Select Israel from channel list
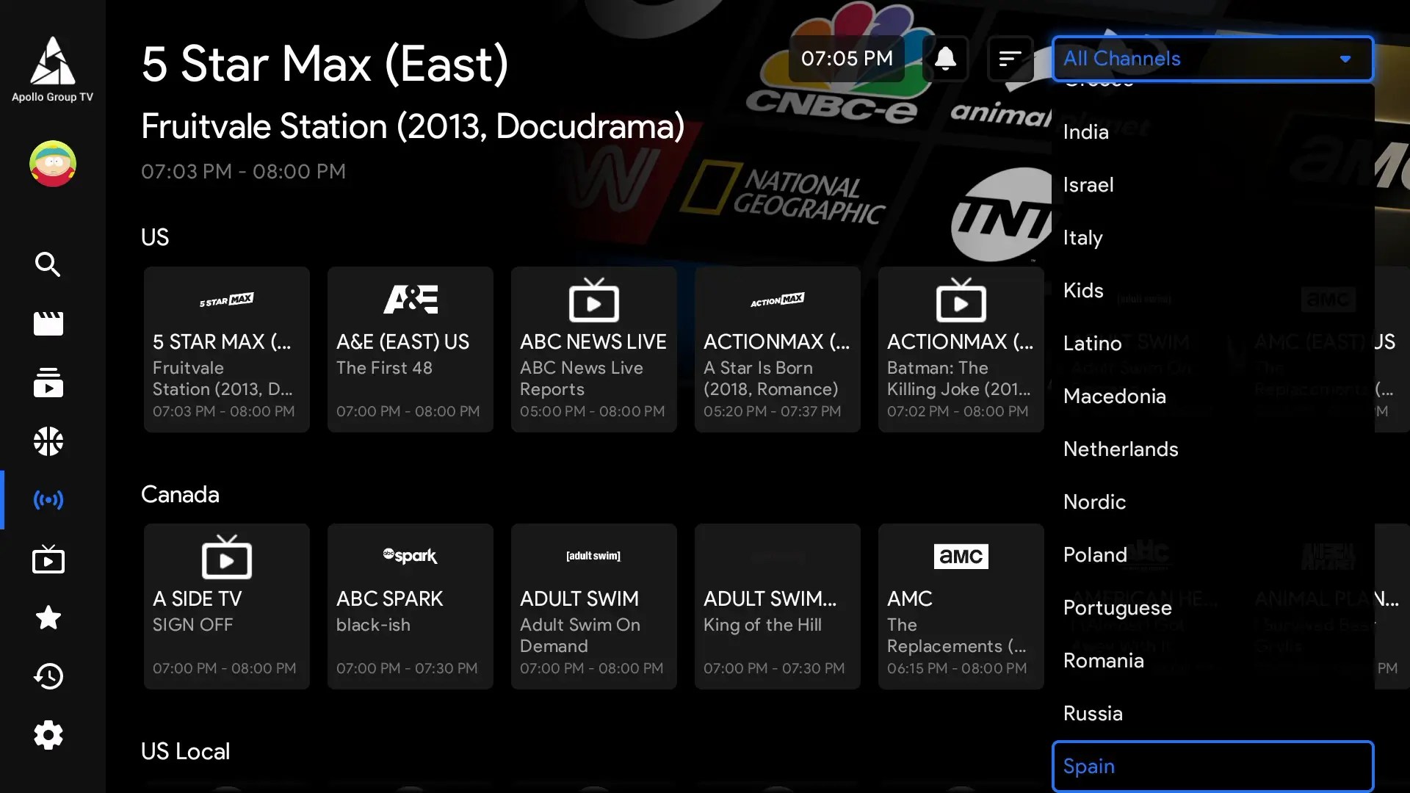 (1212, 185)
